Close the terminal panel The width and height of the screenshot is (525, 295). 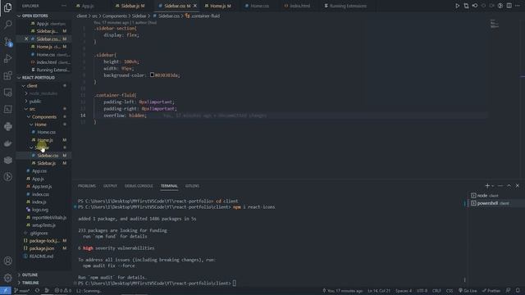[518, 186]
